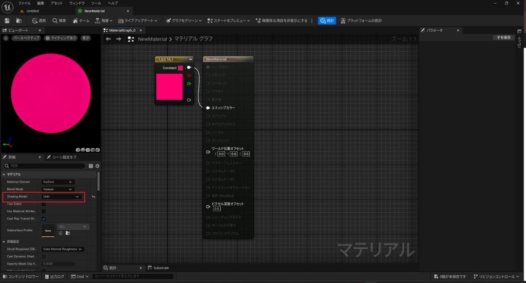
Task: Click the グラフをクリーン toolbar button
Action: point(184,21)
